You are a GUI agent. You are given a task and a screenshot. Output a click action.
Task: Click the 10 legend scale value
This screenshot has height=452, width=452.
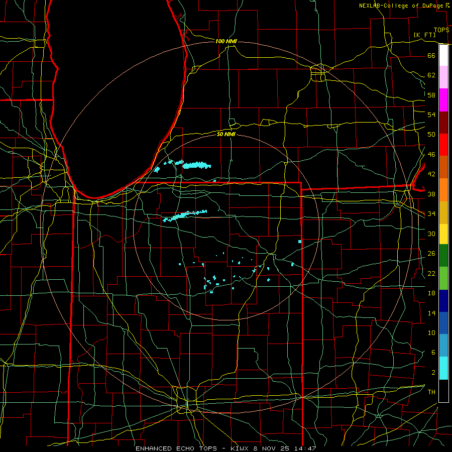(x=431, y=332)
